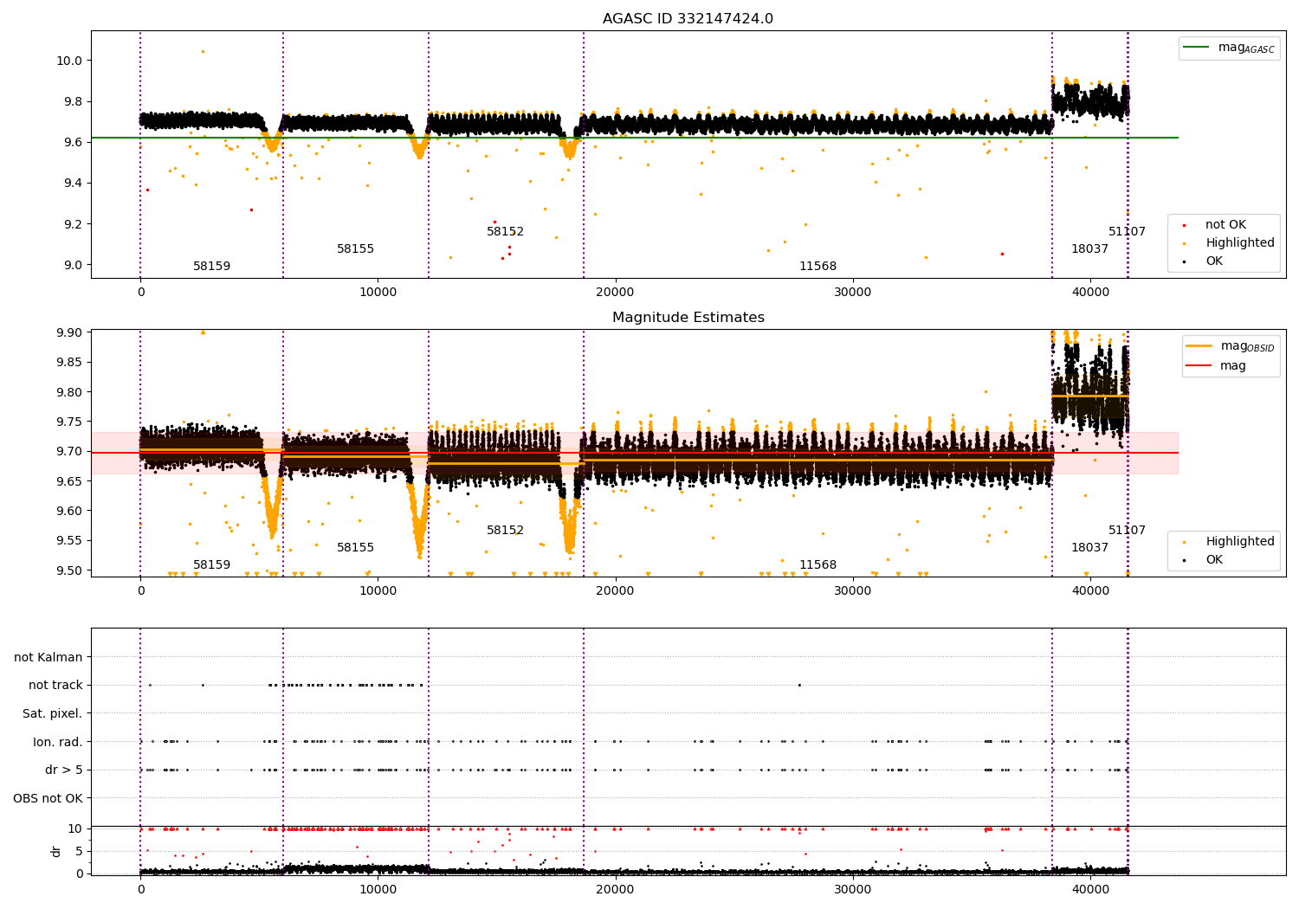Click the "dr > 5" row label
This screenshot has width=1299, height=909.
(x=64, y=770)
